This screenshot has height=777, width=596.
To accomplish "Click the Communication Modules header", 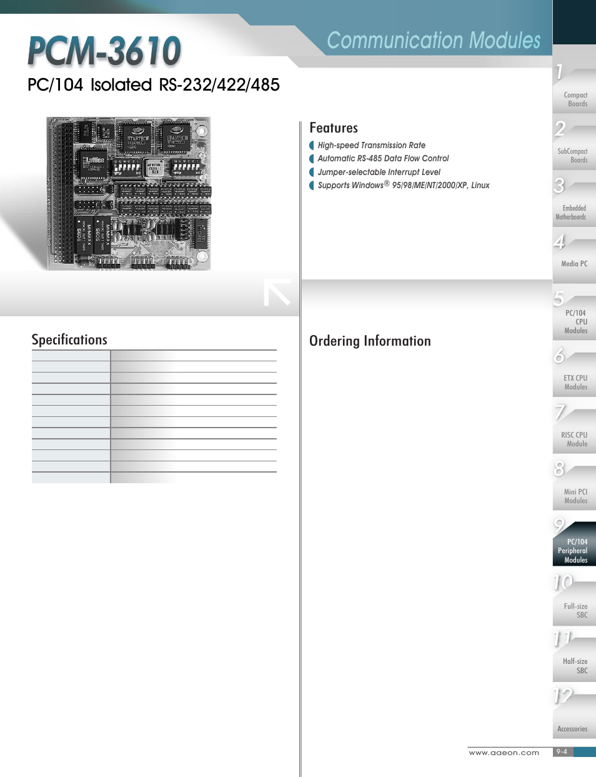I will point(434,41).
